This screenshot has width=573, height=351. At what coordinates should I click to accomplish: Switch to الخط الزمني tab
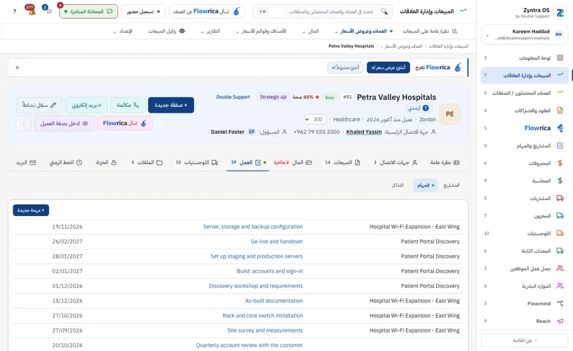point(66,162)
